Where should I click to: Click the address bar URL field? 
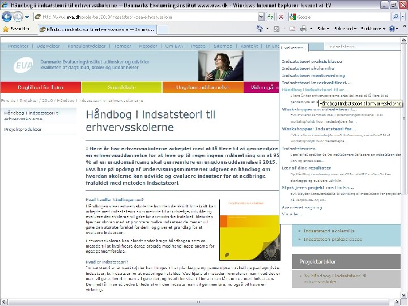click(x=146, y=17)
